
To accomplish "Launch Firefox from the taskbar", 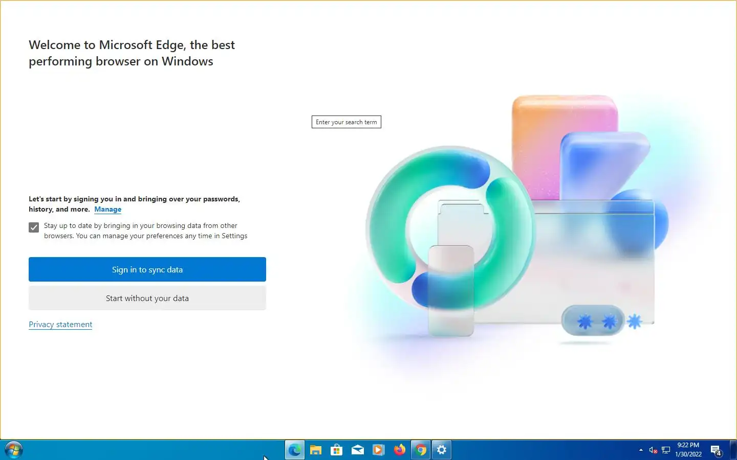I will tap(400, 450).
